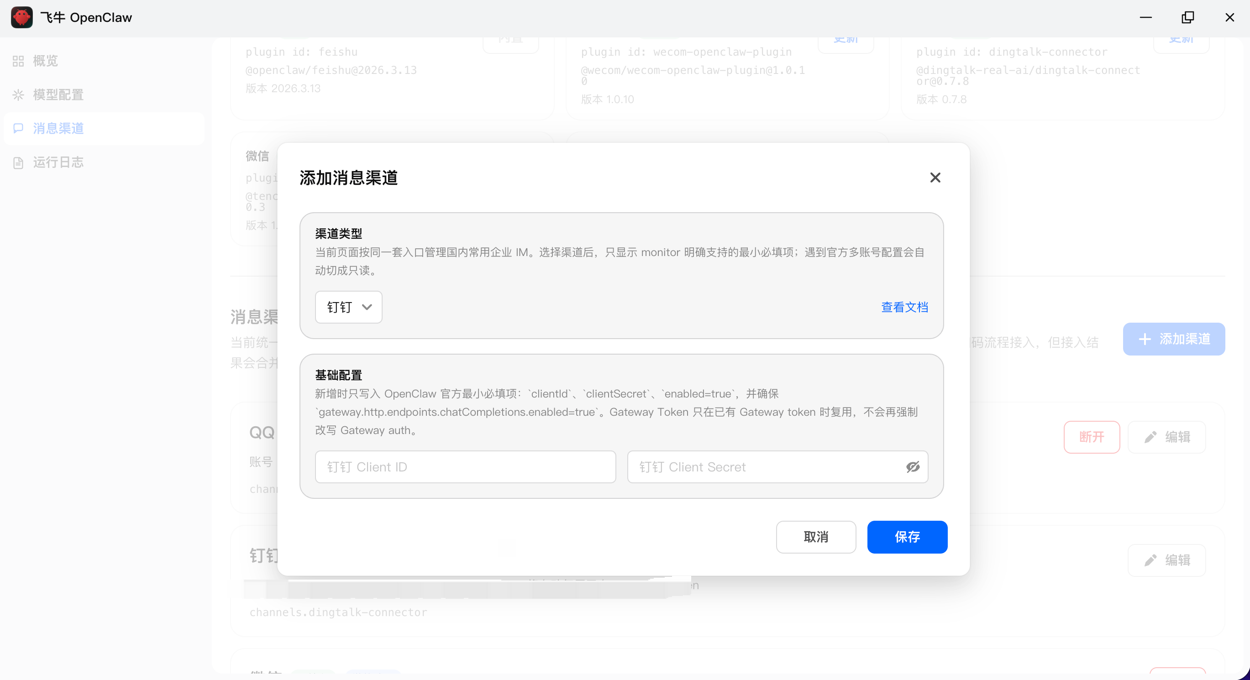Click the 保存 button
The height and width of the screenshot is (680, 1250).
tap(907, 537)
